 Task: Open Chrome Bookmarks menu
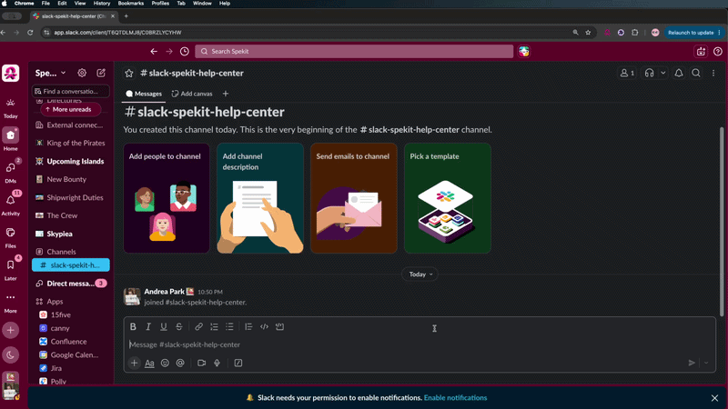[130, 4]
